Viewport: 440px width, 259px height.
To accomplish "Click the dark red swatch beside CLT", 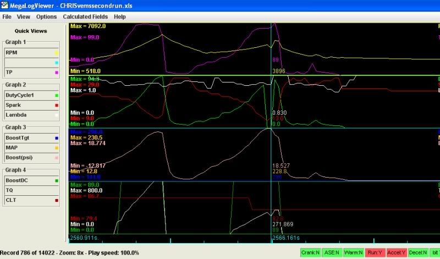I will (x=57, y=200).
